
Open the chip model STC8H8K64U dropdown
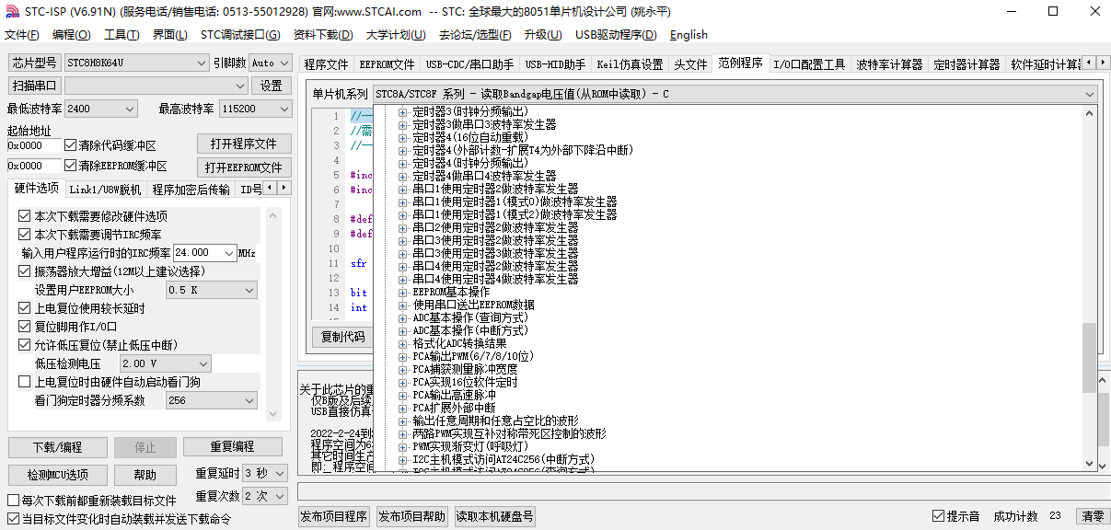136,63
